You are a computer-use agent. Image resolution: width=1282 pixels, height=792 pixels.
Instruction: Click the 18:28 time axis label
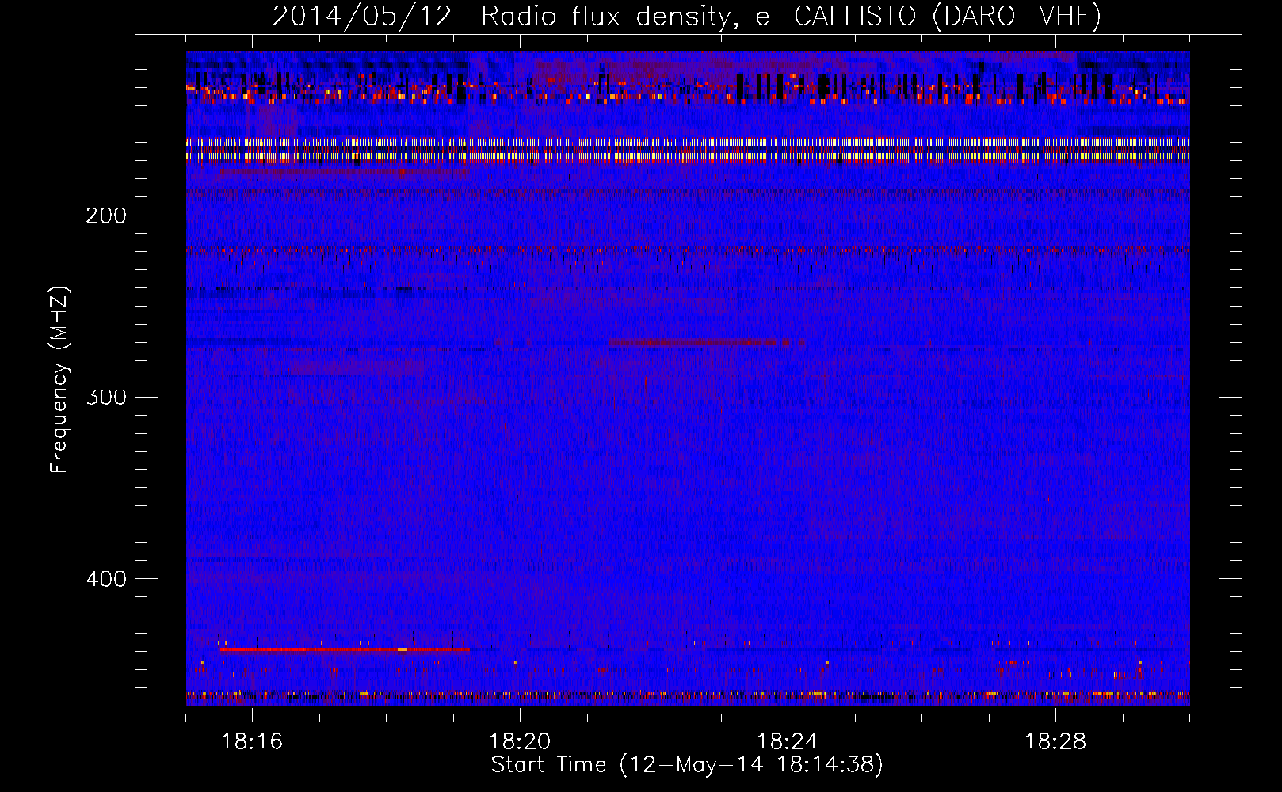click(x=1055, y=742)
